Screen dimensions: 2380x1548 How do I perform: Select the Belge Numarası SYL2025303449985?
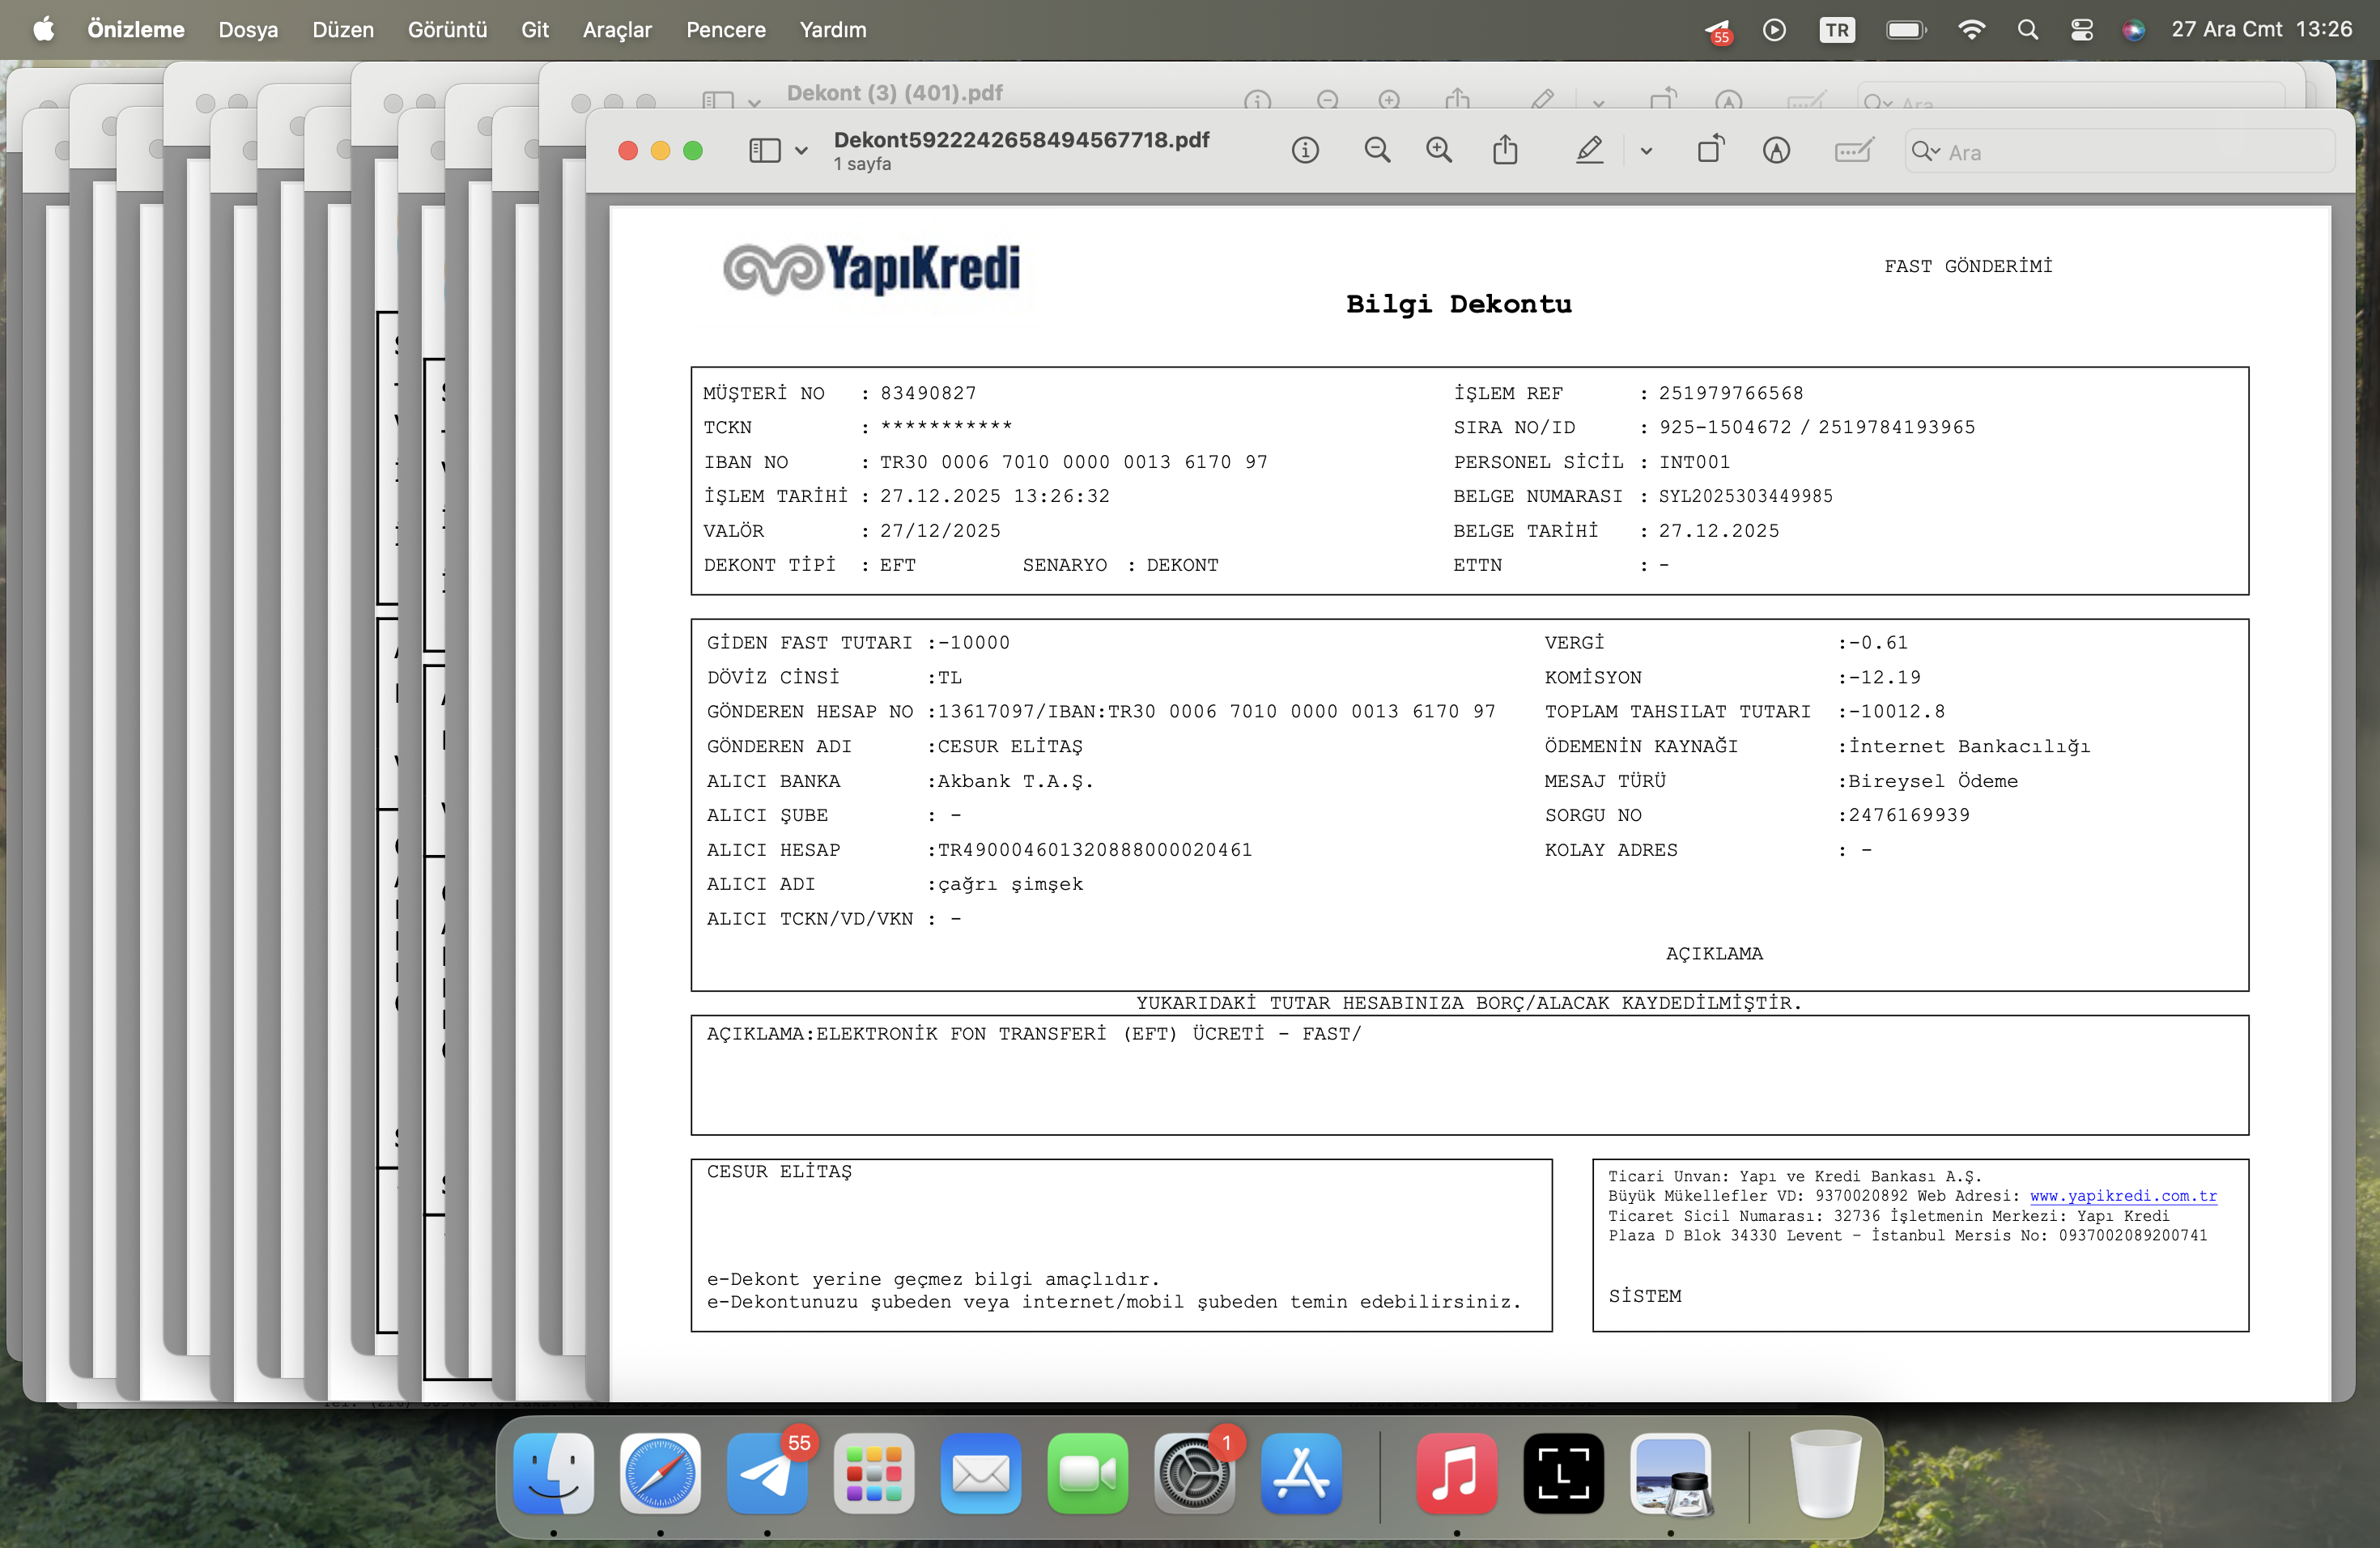pos(1745,496)
